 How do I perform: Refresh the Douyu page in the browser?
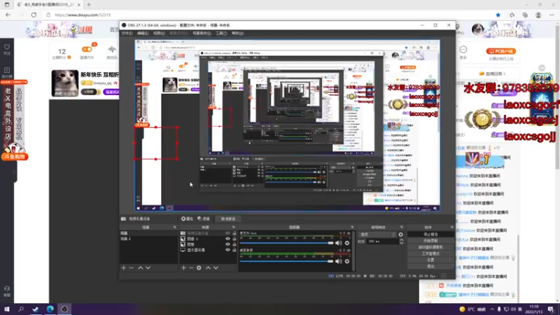click(x=34, y=15)
